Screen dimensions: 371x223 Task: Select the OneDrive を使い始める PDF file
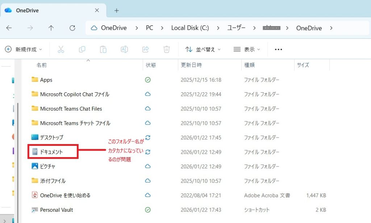click(x=65, y=195)
